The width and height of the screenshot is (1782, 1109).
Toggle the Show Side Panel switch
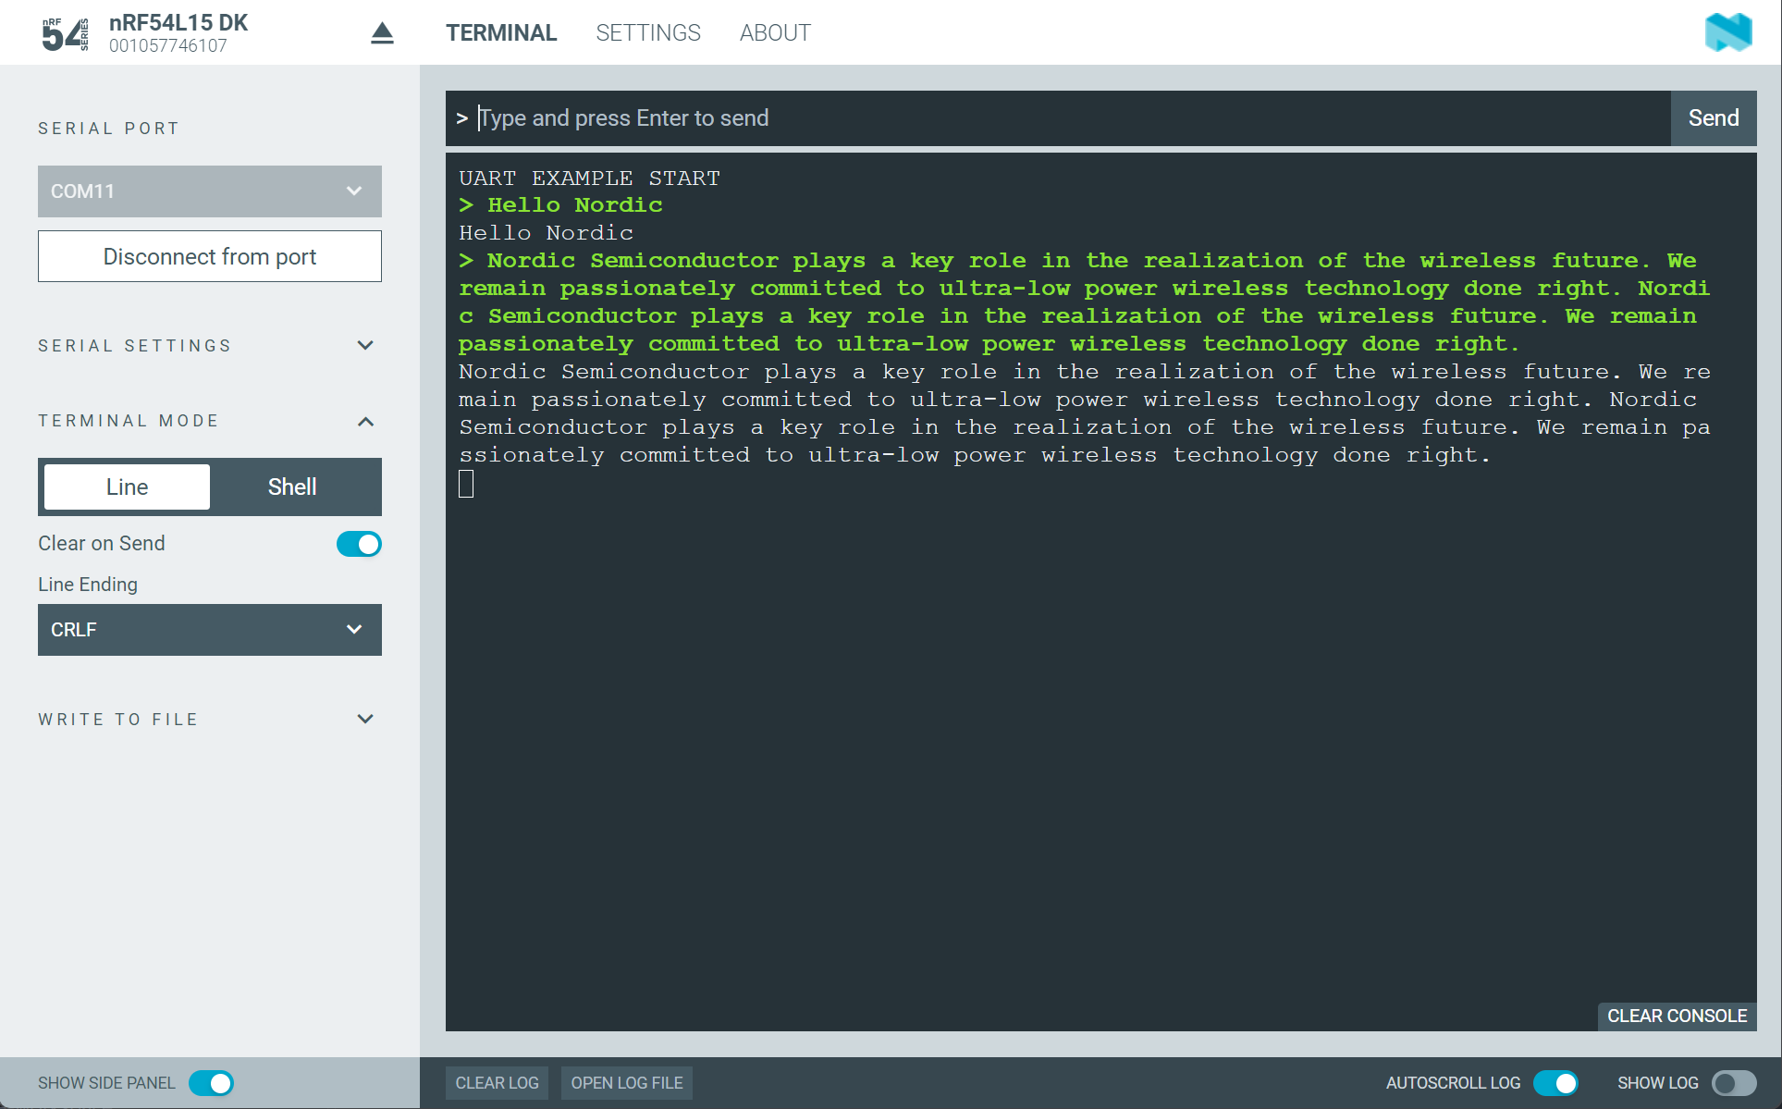pos(211,1083)
